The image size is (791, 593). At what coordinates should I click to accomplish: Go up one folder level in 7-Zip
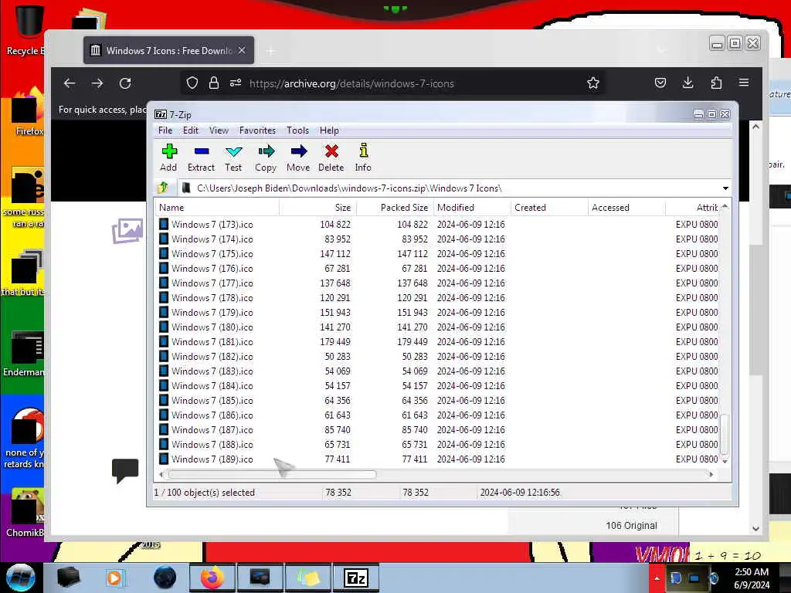(163, 188)
